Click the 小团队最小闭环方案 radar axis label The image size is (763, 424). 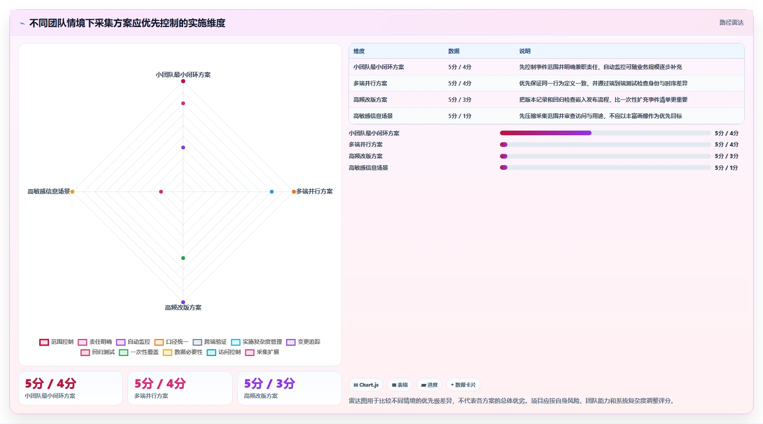pos(183,75)
